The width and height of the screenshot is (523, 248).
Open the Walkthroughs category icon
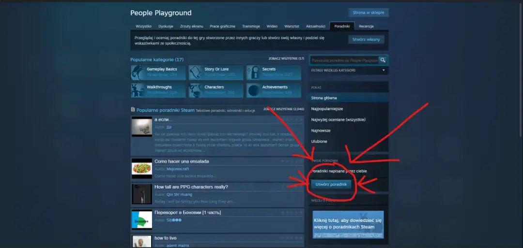(137, 90)
